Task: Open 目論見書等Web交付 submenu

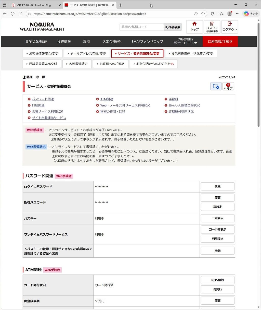Action: coord(42,64)
